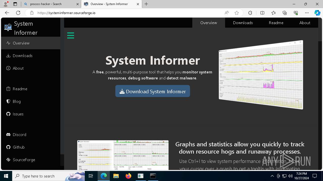323x181 pixels.
Task: Click the taskbar search box
Action: point(48,176)
